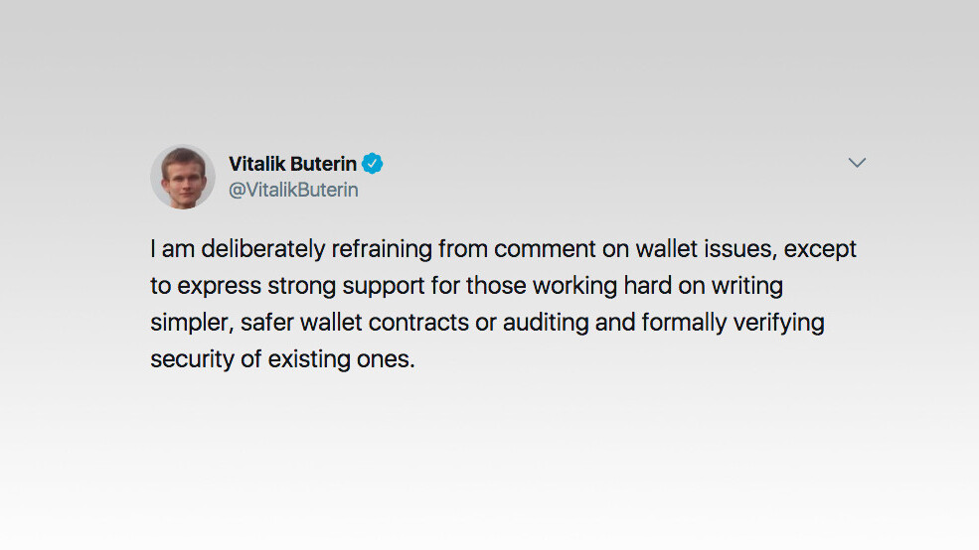Open the @VitalikButerin handle link
Screen dimensions: 979x550
click(x=293, y=190)
